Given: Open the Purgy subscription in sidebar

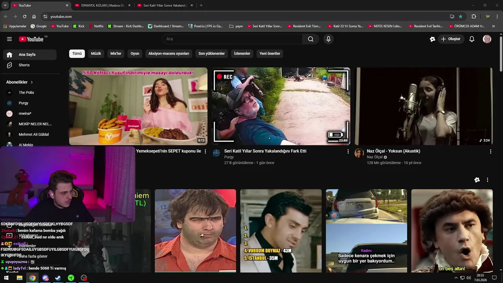Looking at the screenshot, I should (x=30, y=103).
